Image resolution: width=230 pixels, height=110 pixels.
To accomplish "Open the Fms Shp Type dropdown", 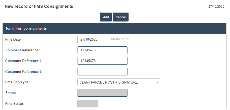I will coord(119,82).
